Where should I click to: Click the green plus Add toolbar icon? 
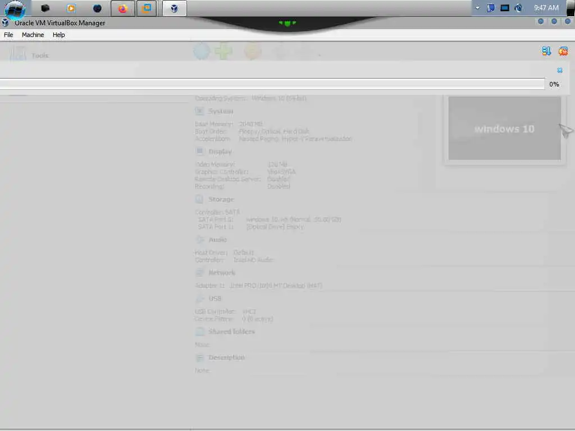point(223,51)
